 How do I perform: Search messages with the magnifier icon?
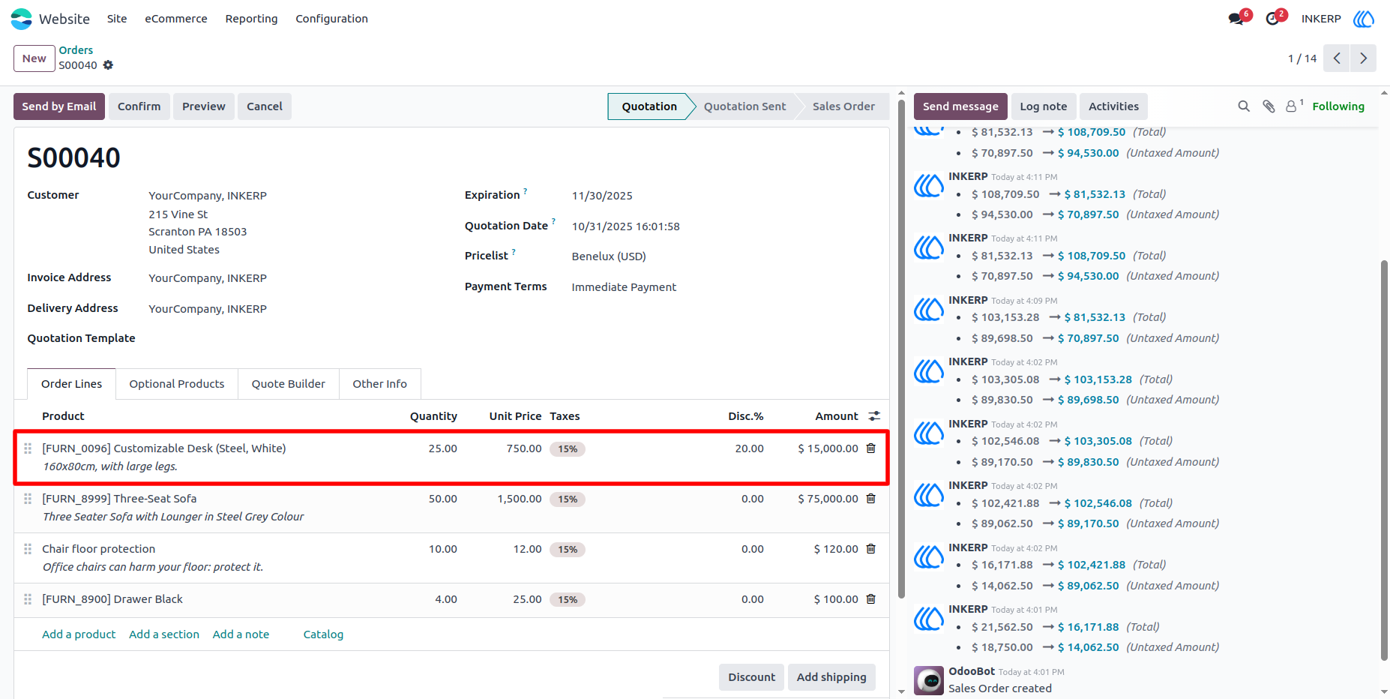1244,106
